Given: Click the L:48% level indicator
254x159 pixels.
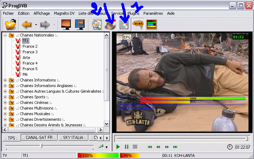Looking at the screenshot, I should (130, 155).
